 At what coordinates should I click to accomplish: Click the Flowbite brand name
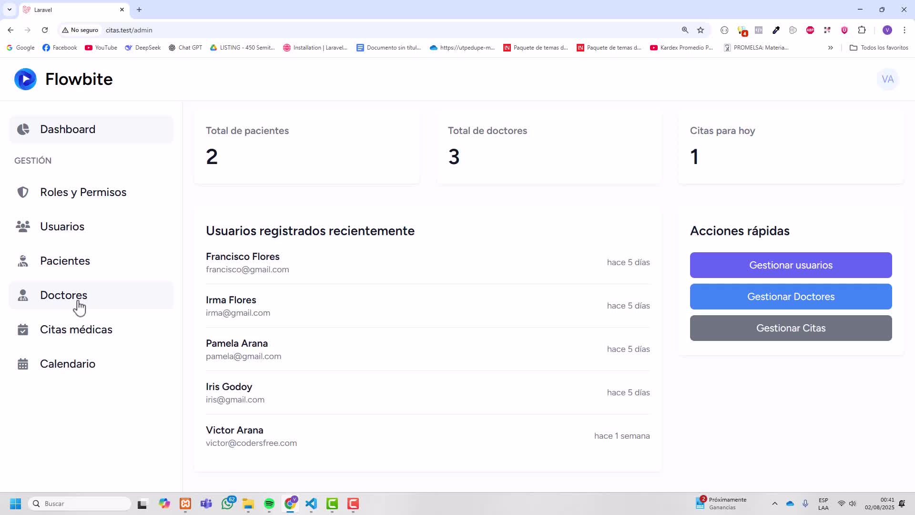click(79, 79)
